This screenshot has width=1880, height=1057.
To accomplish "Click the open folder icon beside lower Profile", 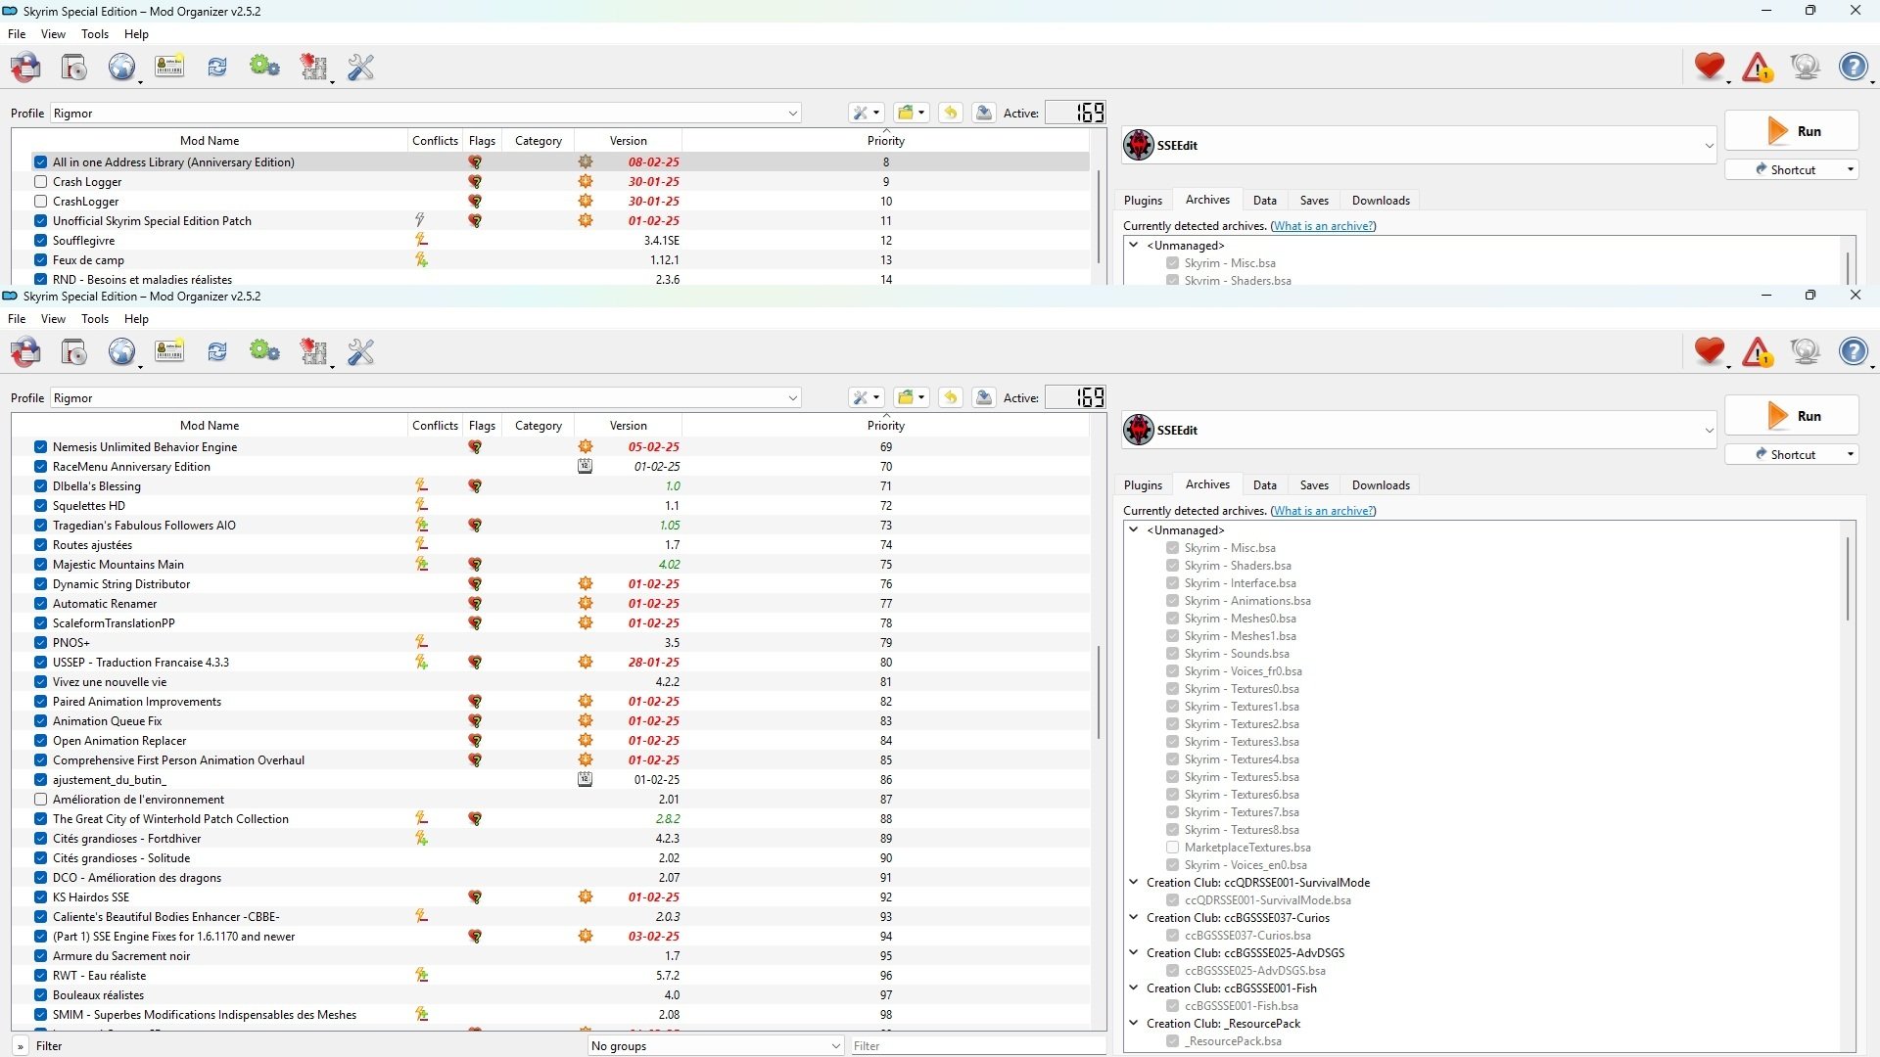I will coord(911,397).
